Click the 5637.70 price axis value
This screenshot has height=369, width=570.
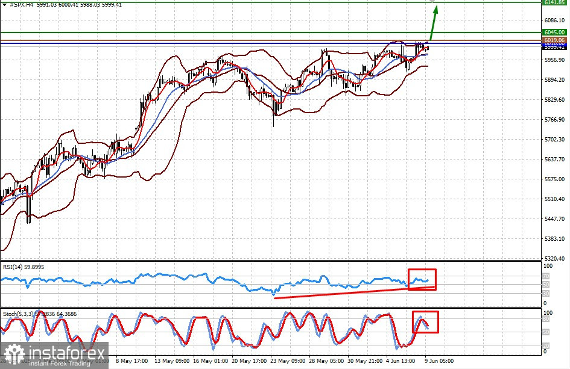pos(554,160)
